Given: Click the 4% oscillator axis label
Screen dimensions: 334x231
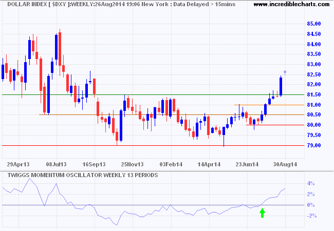Looking at the screenshot, I should (311, 183).
